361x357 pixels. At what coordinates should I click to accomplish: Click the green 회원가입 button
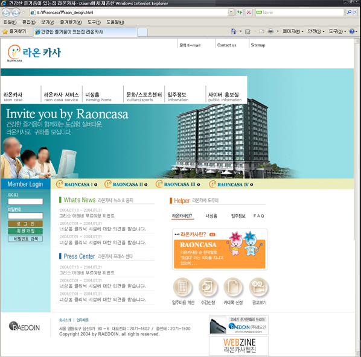25,231
